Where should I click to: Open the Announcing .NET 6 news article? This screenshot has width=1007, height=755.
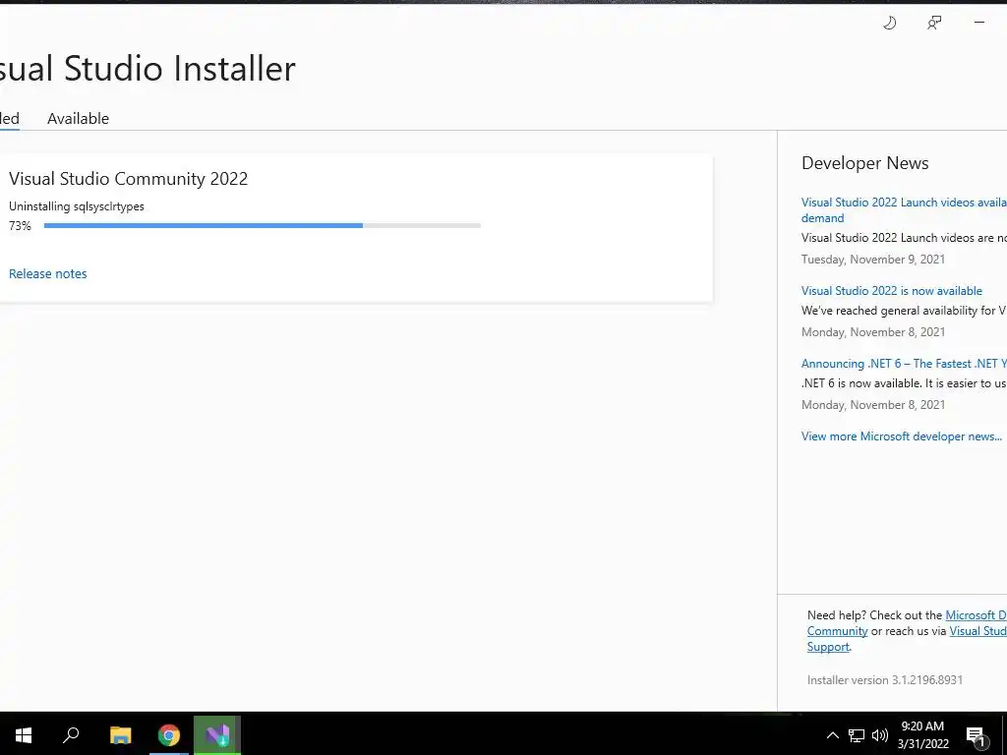click(905, 364)
